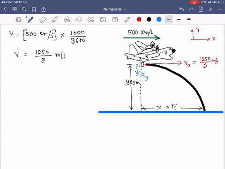Choose the thinnest stroke width

pos(169,19)
